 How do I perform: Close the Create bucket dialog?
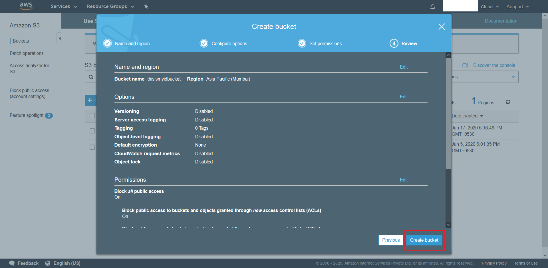[x=442, y=27]
